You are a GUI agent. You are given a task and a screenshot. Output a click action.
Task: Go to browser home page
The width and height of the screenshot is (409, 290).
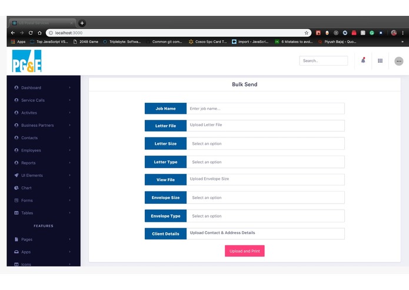(x=39, y=33)
